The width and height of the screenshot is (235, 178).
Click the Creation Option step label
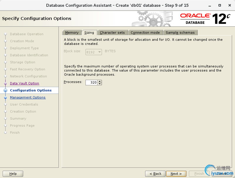(x=23, y=111)
